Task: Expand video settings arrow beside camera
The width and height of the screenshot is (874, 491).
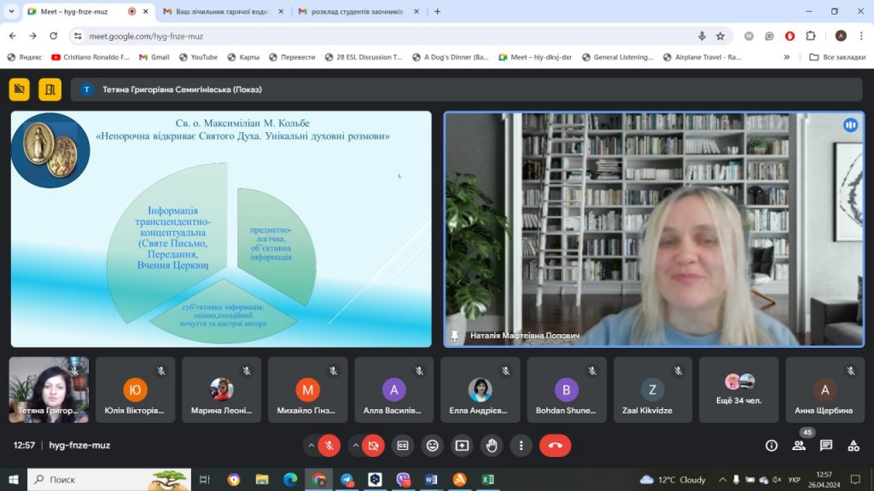Action: (355, 445)
